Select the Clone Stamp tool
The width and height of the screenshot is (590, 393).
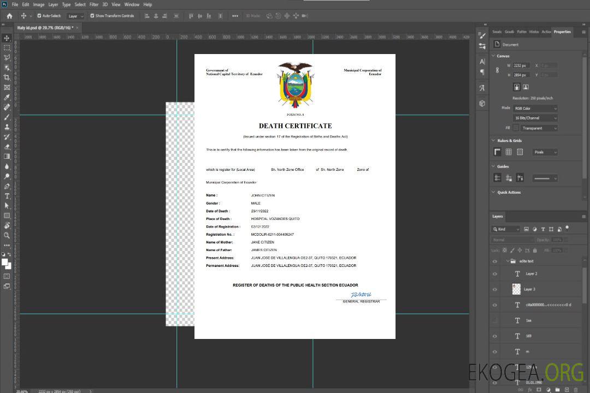[x=7, y=127]
